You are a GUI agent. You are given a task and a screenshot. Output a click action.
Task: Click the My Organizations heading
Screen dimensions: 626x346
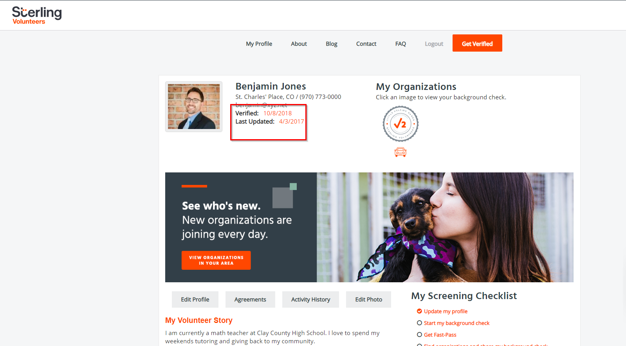pos(416,87)
